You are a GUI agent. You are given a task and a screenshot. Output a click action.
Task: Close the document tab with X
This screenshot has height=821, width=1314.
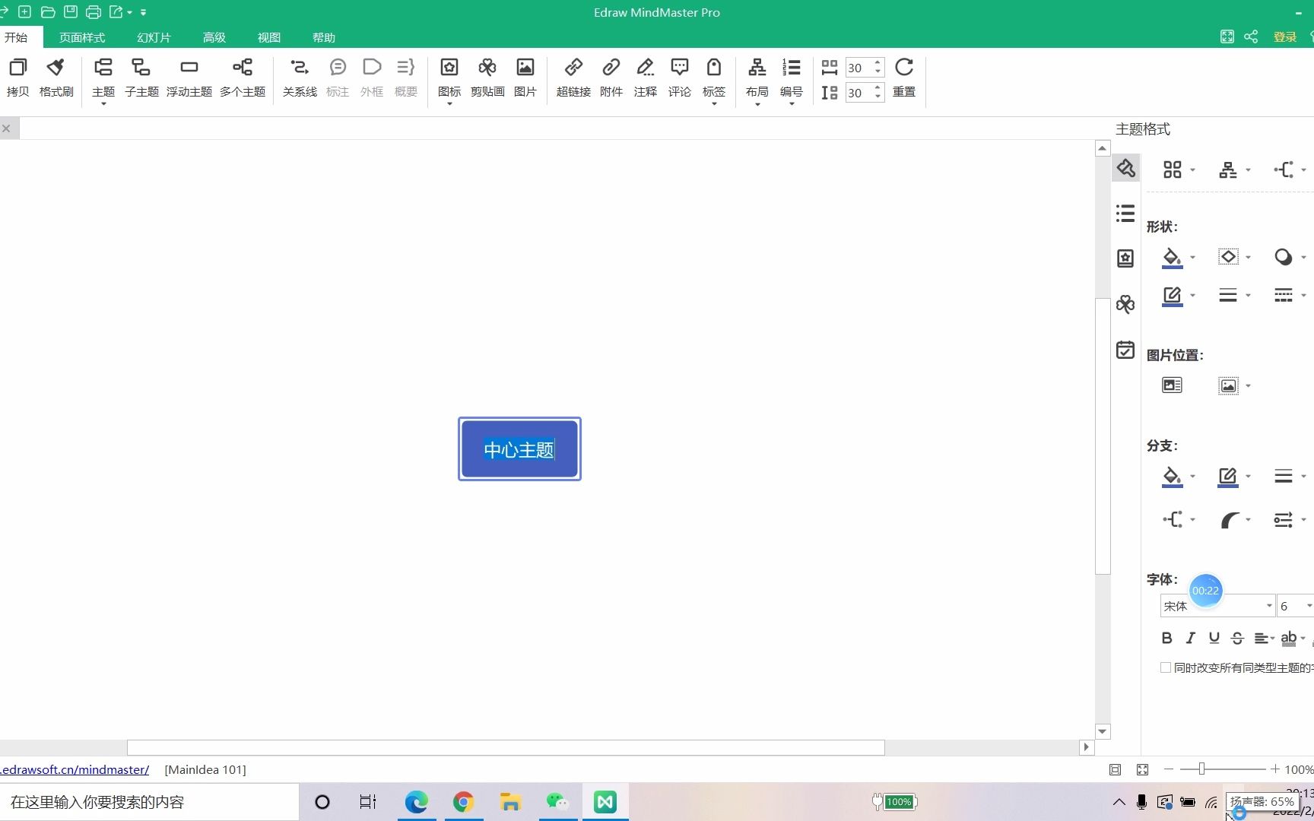coord(6,128)
